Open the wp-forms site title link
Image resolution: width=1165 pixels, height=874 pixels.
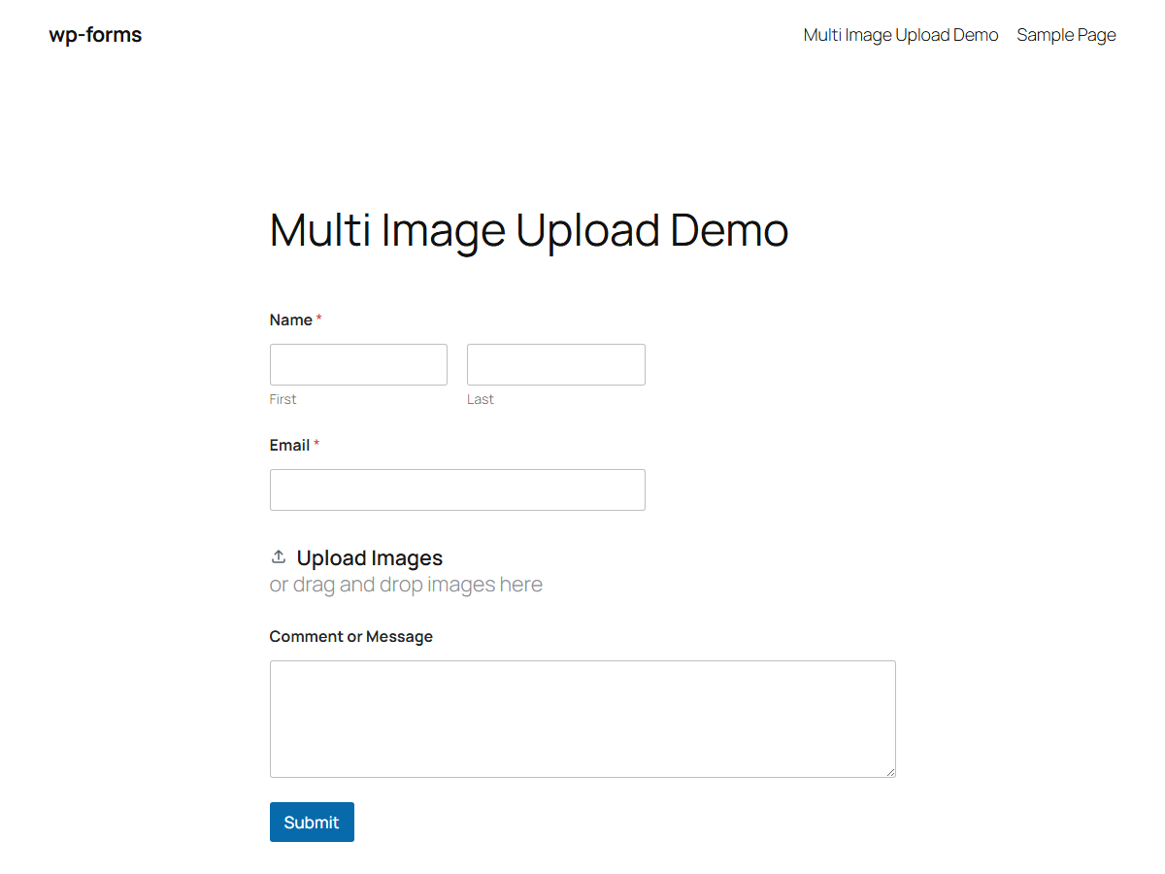[95, 35]
